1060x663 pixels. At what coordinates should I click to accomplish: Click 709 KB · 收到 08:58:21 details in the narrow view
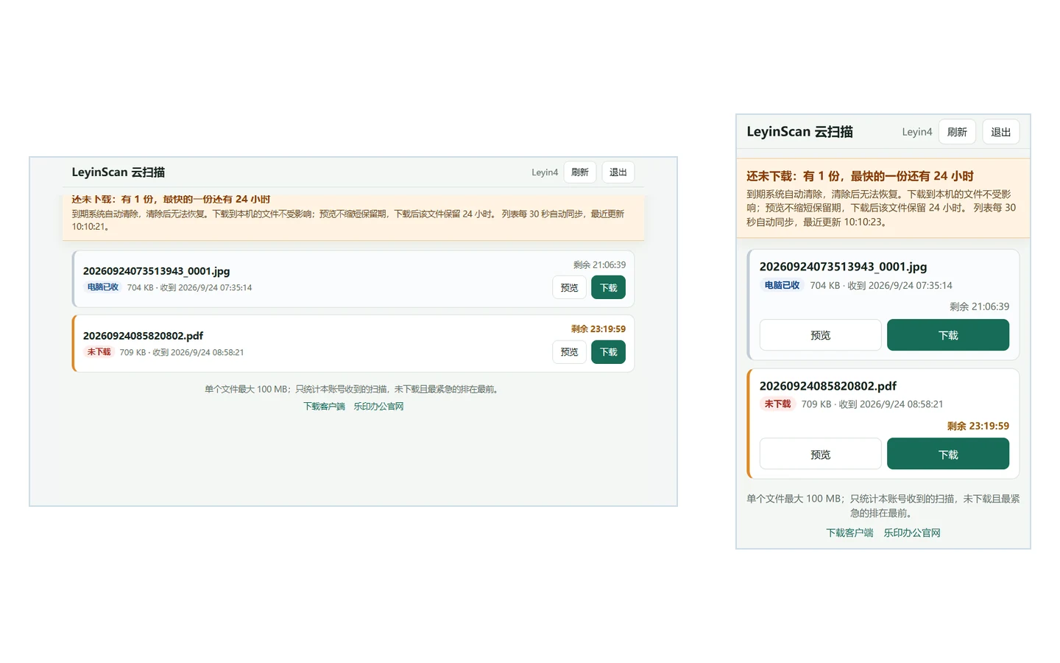[x=872, y=404]
